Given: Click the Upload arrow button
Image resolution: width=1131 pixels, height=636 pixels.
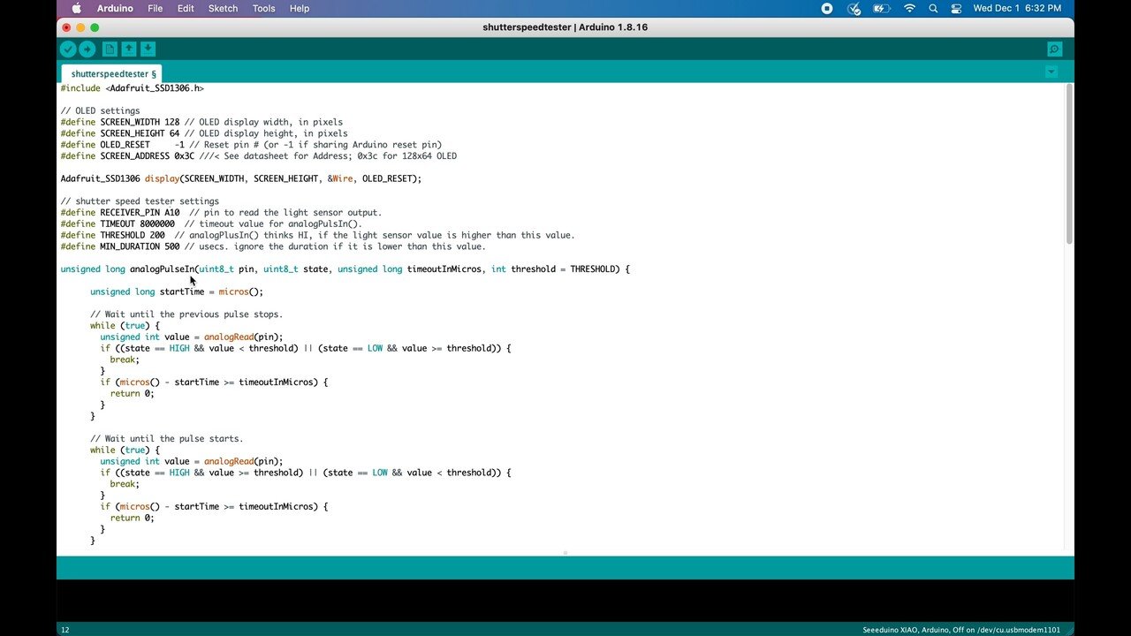Looking at the screenshot, I should pyautogui.click(x=87, y=49).
